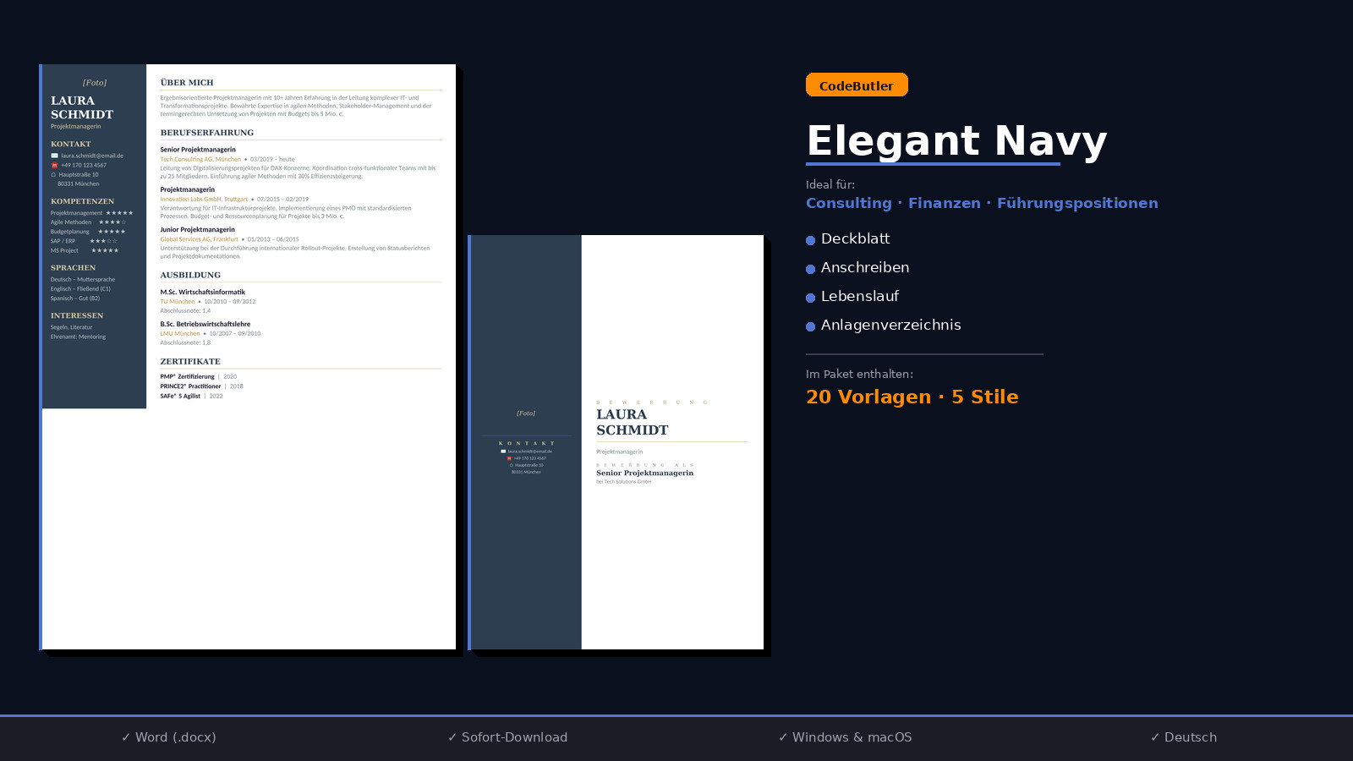Image resolution: width=1353 pixels, height=761 pixels.
Task: Click 'laura.schmidt@email.de' in résumé sidebar
Action: 92,156
